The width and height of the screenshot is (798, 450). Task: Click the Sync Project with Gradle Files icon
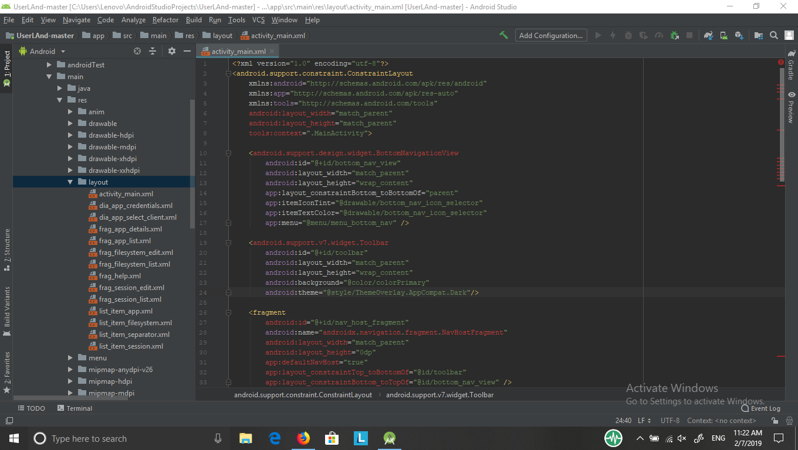click(x=708, y=36)
